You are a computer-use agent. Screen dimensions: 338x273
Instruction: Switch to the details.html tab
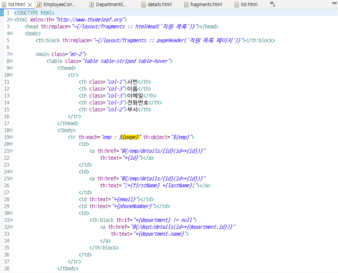coord(157,5)
